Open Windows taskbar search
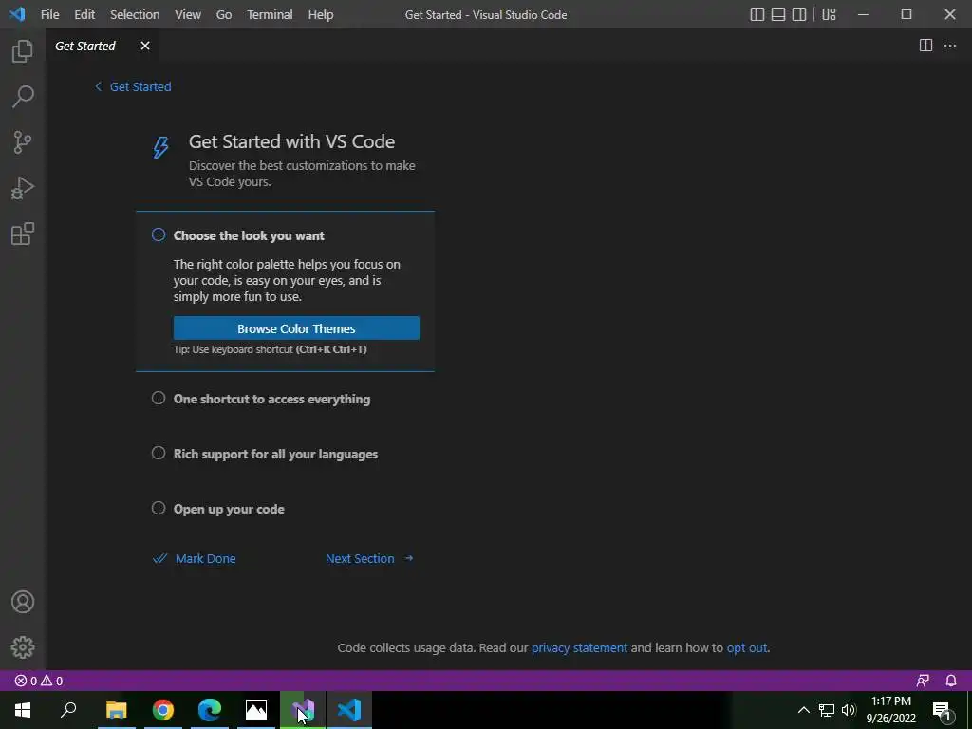This screenshot has width=972, height=729. pyautogui.click(x=68, y=710)
